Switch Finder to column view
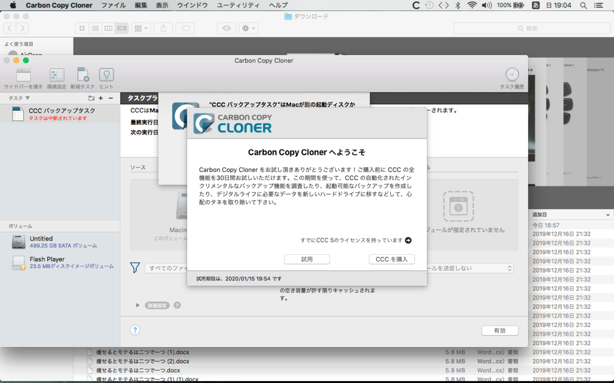614x383 pixels. pos(108,28)
